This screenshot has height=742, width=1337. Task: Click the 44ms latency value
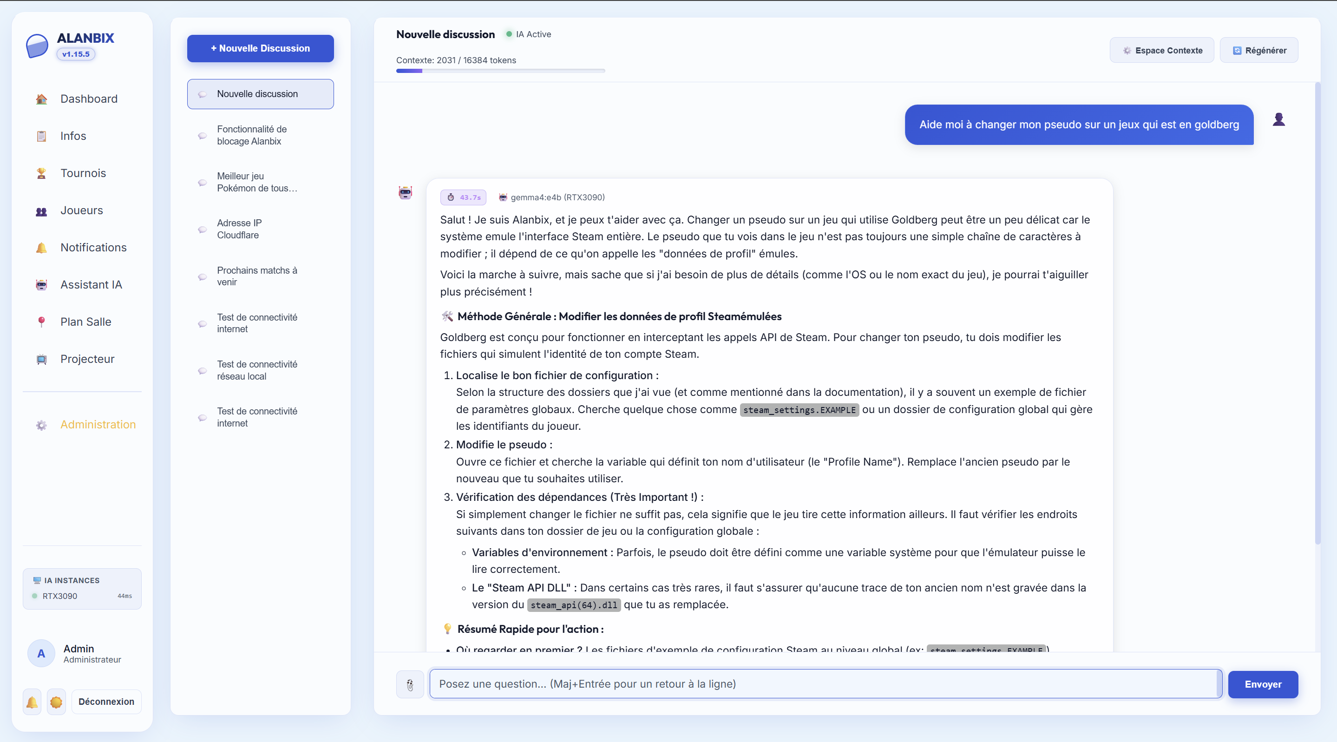pos(125,596)
